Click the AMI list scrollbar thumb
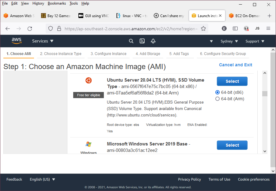Viewport: 276px width, 191px height. click(x=265, y=94)
